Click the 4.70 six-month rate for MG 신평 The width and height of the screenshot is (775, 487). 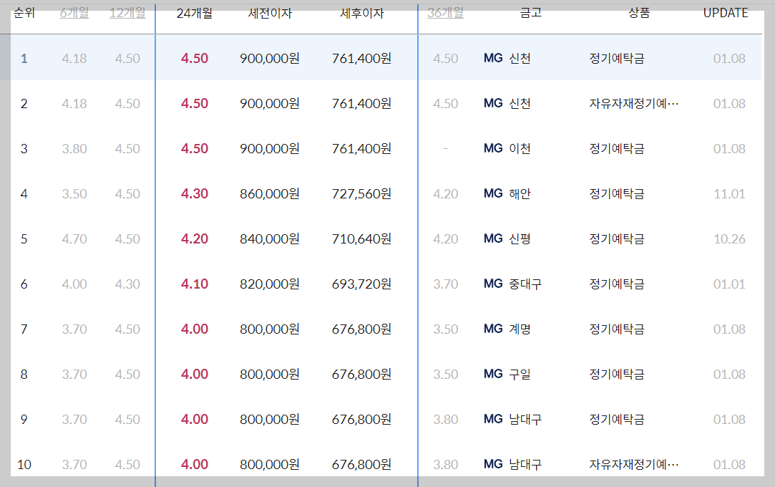(x=74, y=238)
